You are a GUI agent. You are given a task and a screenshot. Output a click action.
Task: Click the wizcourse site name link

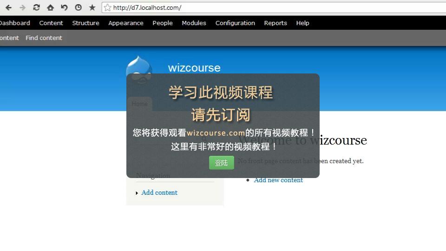click(194, 68)
